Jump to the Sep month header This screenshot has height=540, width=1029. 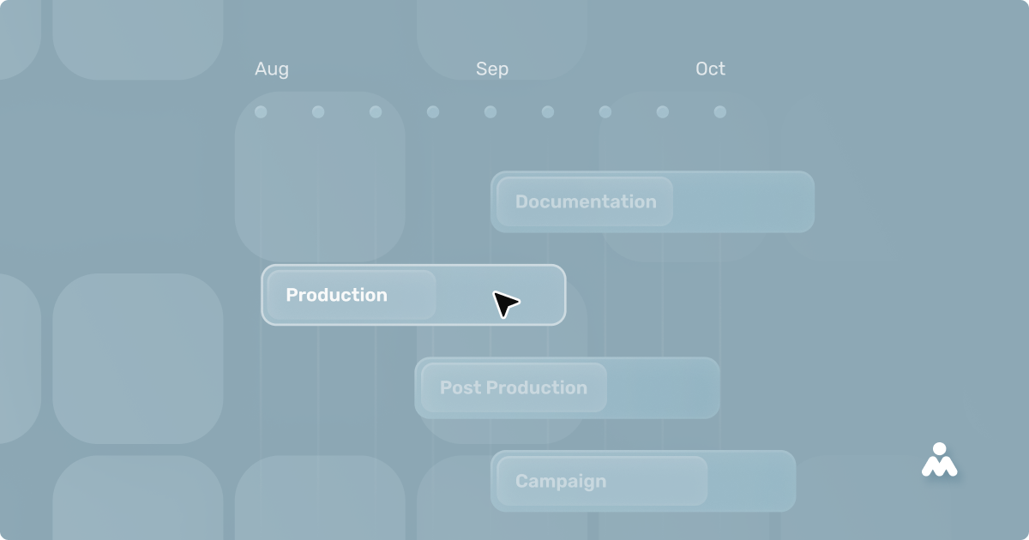pos(492,69)
